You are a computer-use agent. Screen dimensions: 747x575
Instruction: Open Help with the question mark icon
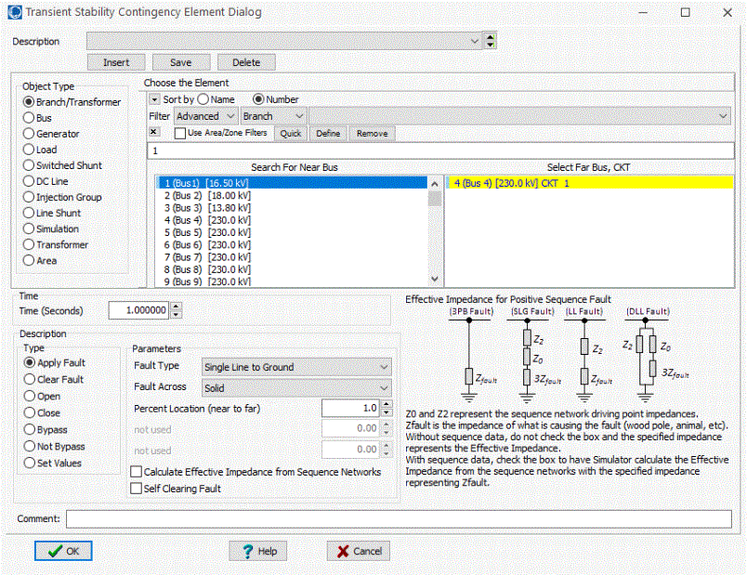[259, 551]
